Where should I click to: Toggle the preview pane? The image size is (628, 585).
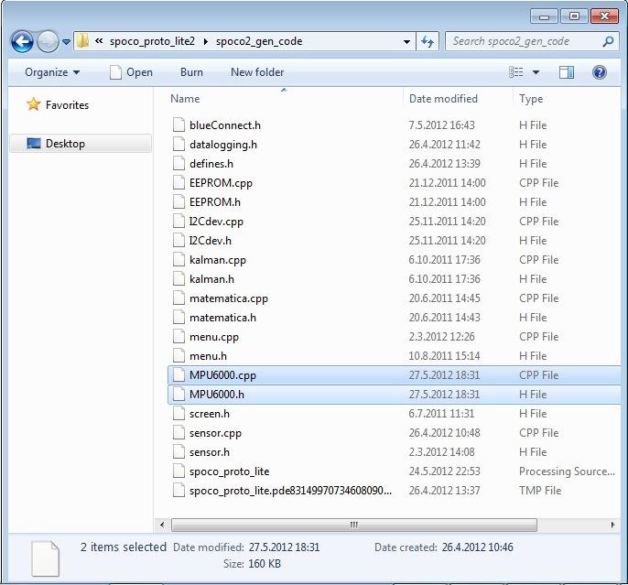coord(567,72)
